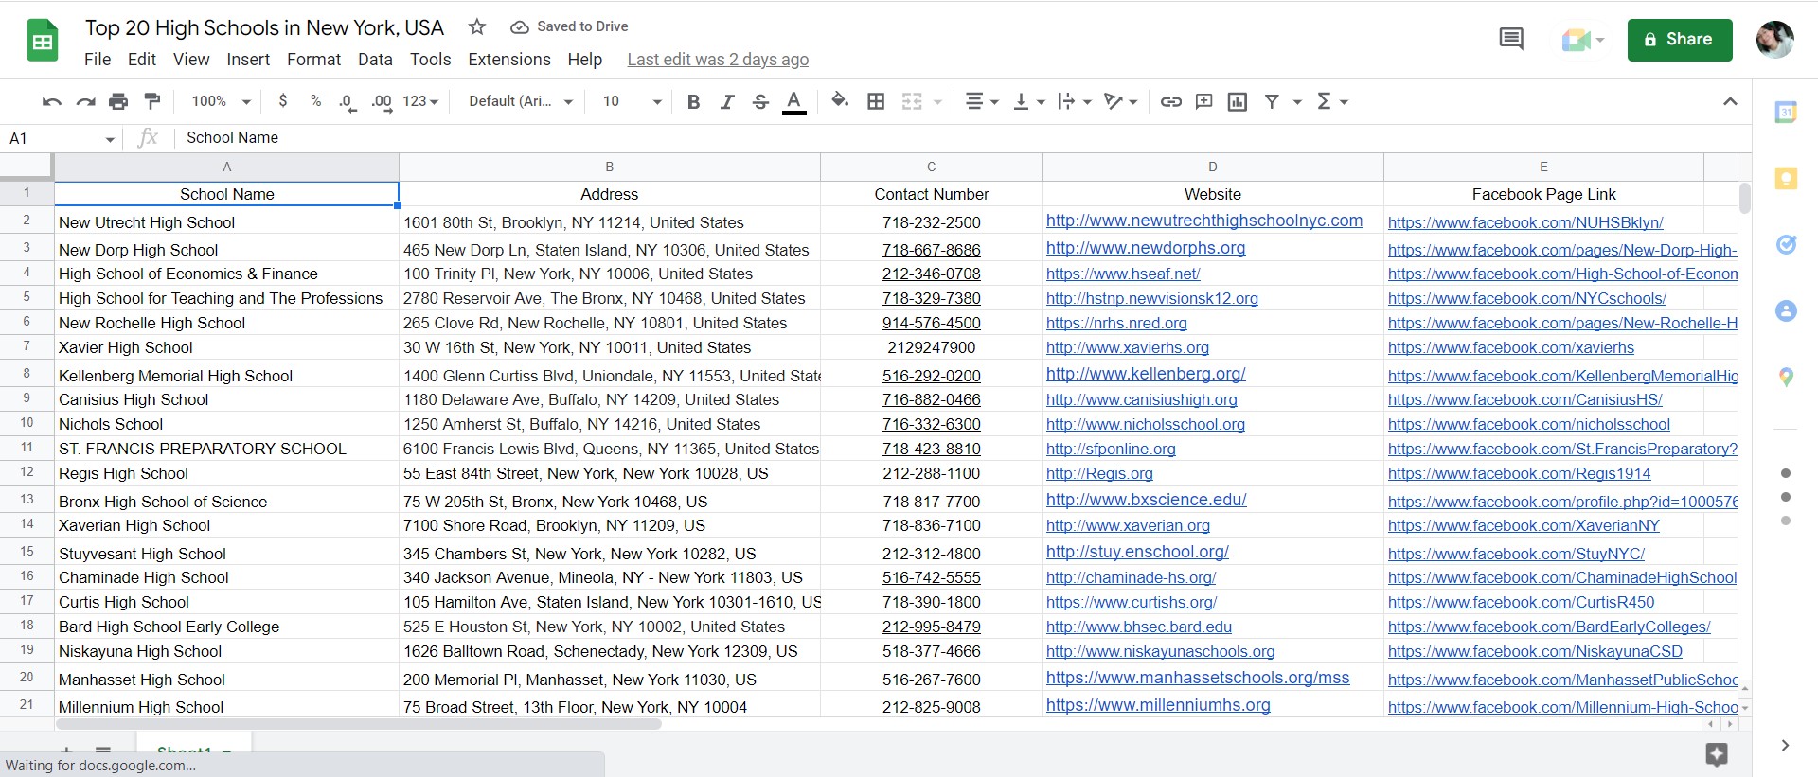
Task: Print the spreadsheet with the printer icon
Action: 118,101
